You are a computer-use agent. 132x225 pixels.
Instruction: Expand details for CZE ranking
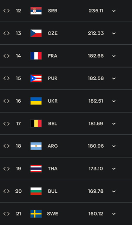114,33
